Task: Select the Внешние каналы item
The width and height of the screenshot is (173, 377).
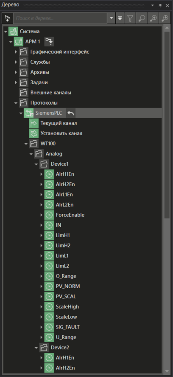Action: point(50,93)
